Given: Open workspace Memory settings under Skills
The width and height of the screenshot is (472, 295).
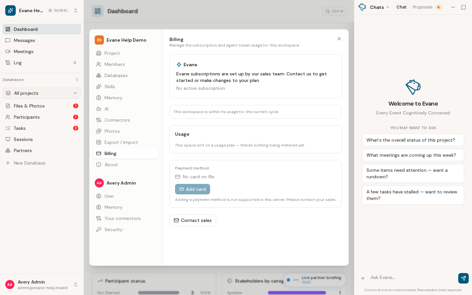Looking at the screenshot, I should point(126,98).
